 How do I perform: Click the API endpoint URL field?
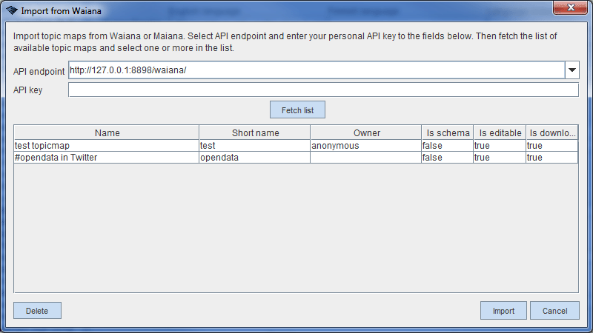click(x=316, y=70)
